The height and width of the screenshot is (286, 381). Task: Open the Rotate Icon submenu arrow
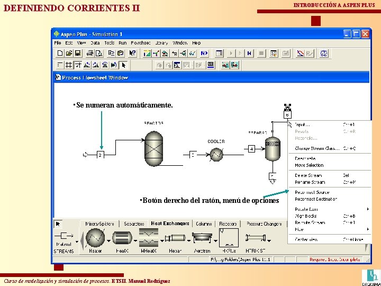(x=368, y=209)
